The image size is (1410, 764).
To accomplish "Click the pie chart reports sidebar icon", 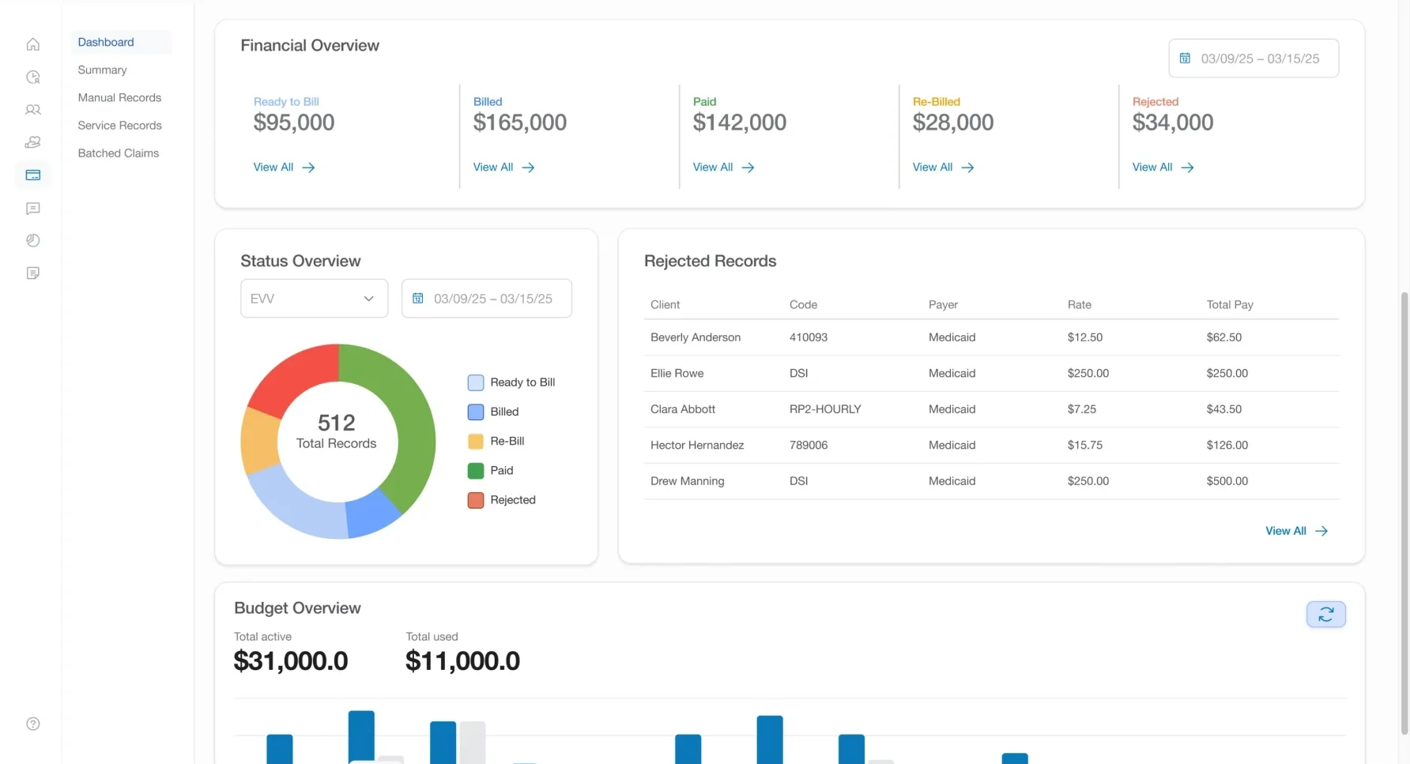I will (32, 240).
